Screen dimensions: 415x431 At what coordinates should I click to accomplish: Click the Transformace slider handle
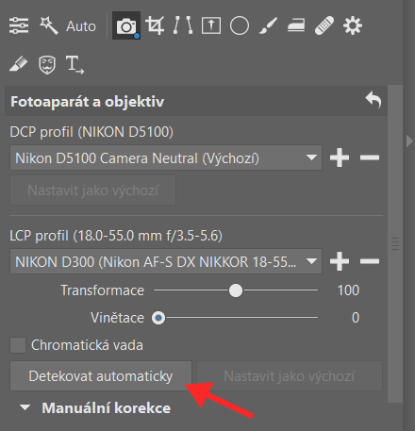coord(236,290)
